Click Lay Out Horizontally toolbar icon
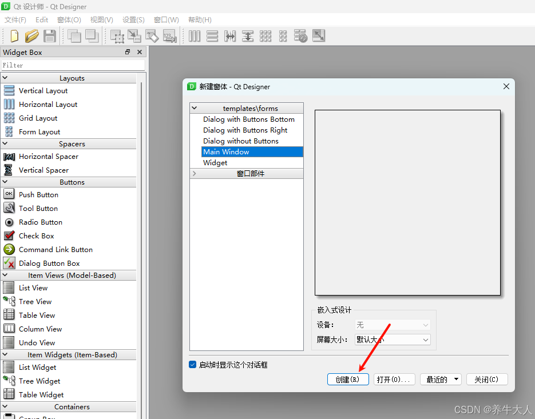This screenshot has width=535, height=419. (x=195, y=36)
